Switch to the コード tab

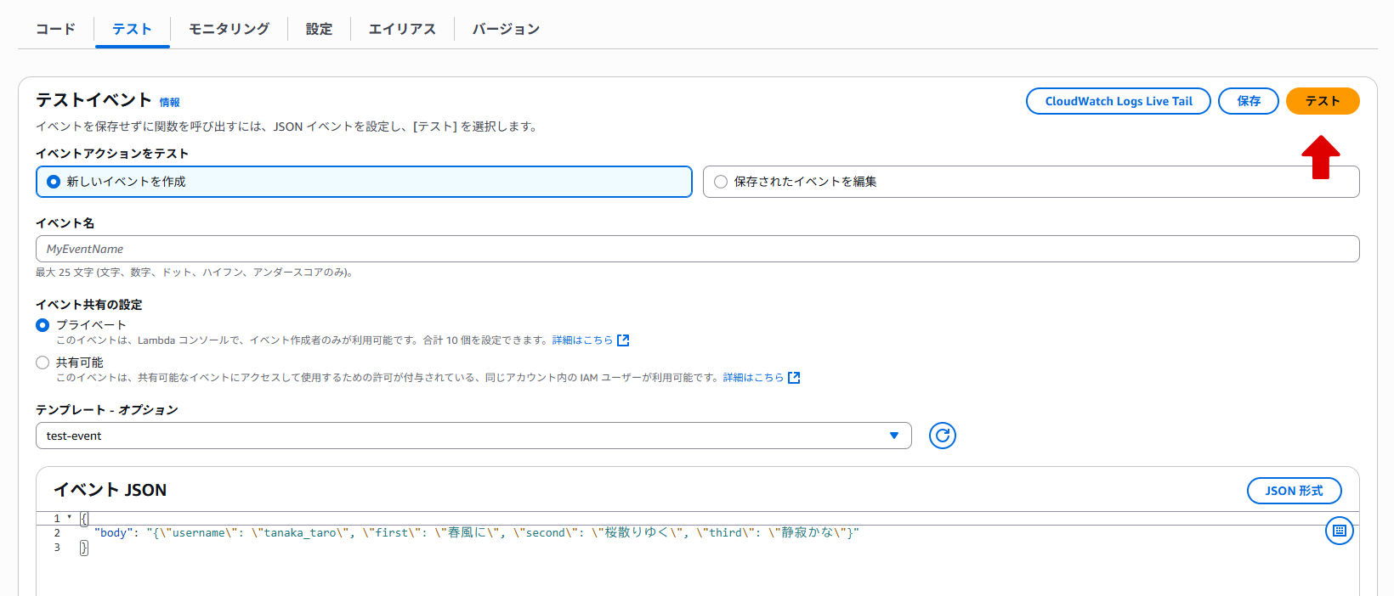(x=55, y=29)
